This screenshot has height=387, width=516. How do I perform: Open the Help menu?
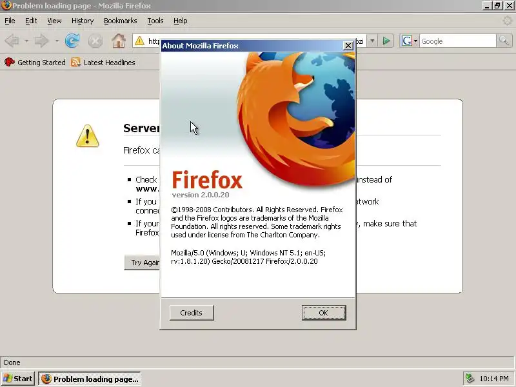[x=181, y=21]
